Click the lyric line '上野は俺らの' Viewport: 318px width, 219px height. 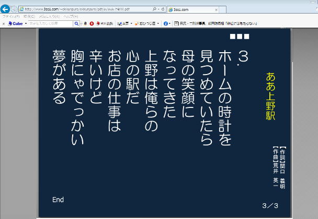click(151, 91)
